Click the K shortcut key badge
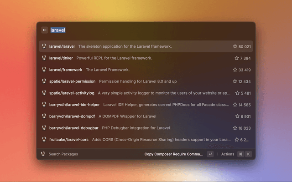The height and width of the screenshot is (182, 292). [x=249, y=154]
